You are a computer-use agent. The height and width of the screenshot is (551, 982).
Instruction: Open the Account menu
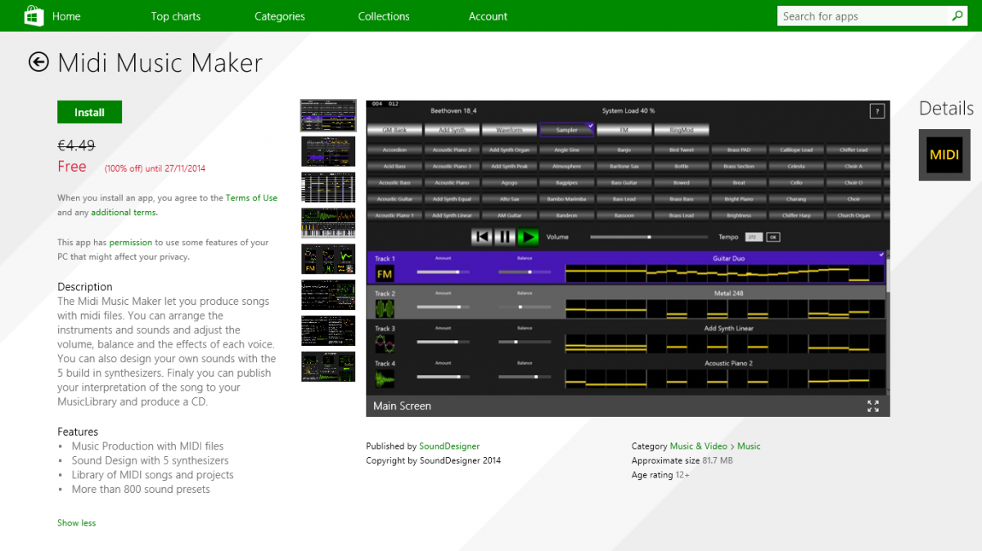489,16
